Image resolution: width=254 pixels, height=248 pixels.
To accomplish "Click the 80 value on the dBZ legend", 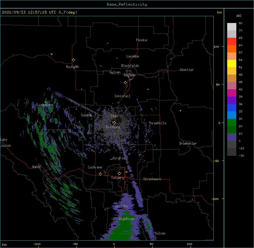I will (240, 23).
